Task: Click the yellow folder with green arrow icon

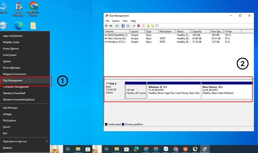Action: tap(148, 26)
